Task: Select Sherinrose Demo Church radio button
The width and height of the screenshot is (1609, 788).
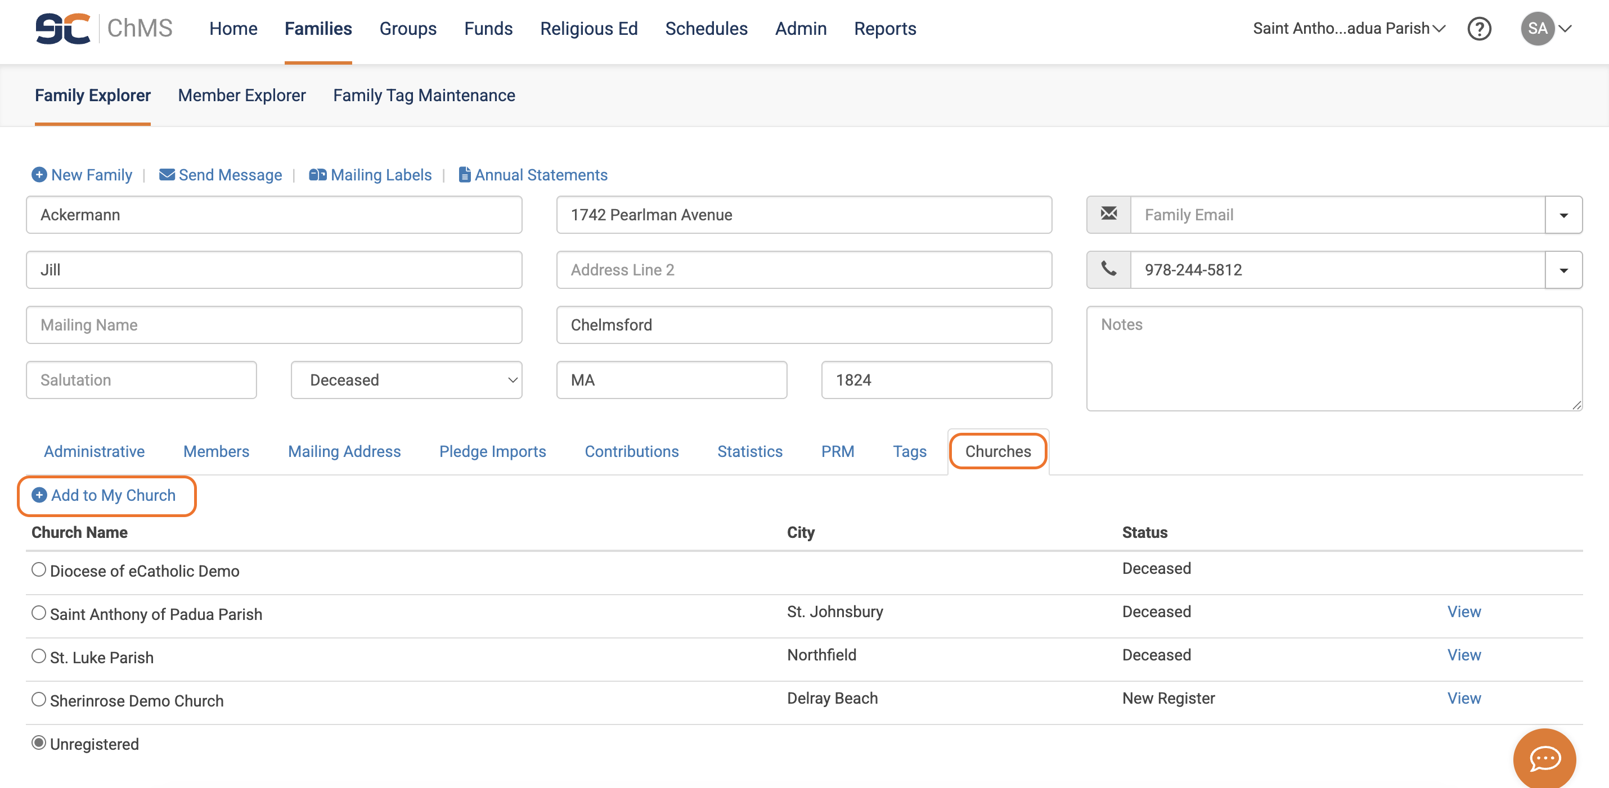Action: (39, 699)
